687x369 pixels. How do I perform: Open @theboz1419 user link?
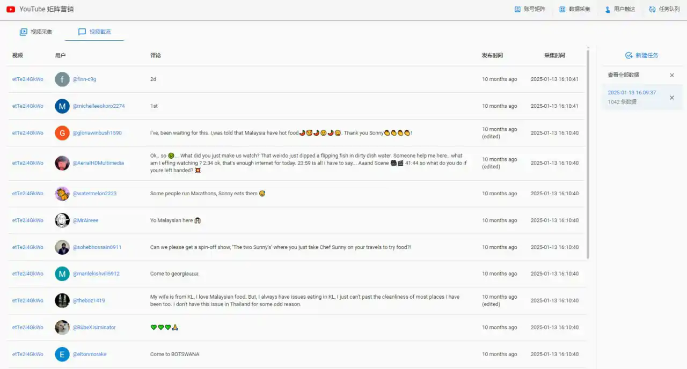coord(89,301)
